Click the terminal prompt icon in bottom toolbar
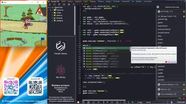 (x=94, y=102)
